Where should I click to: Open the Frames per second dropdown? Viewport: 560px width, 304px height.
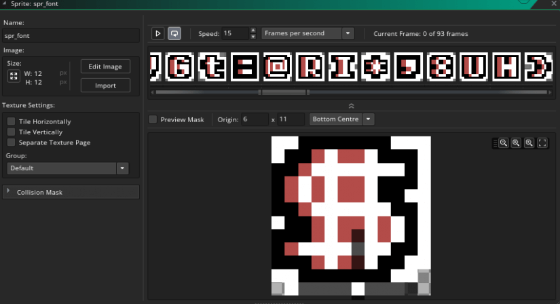tap(308, 33)
